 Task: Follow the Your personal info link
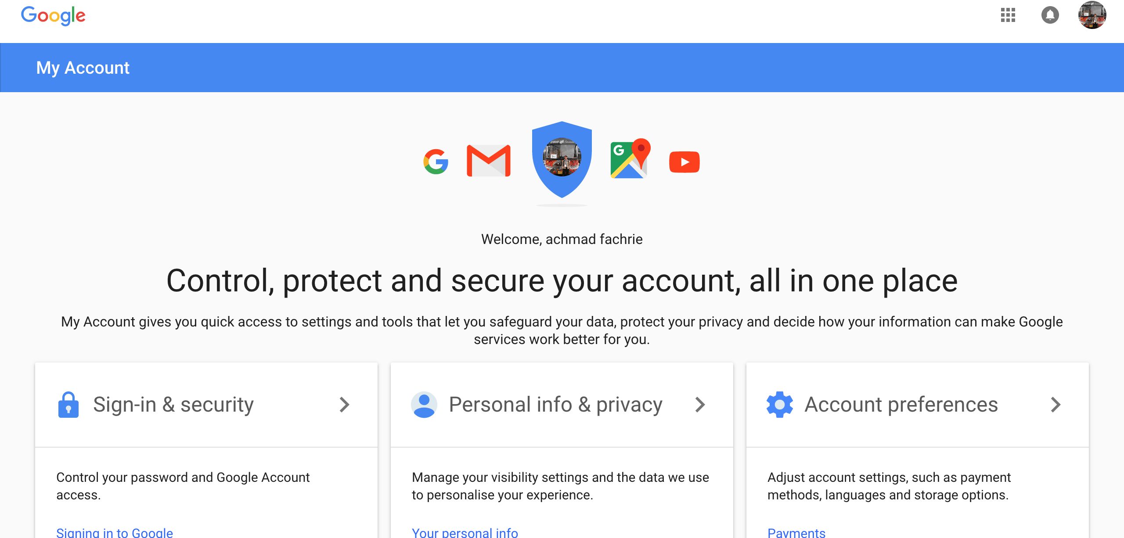coord(465,532)
